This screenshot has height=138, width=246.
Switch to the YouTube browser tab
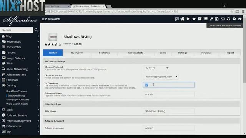pos(57,7)
